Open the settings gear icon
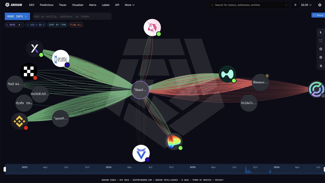The image size is (325, 183). point(320,5)
